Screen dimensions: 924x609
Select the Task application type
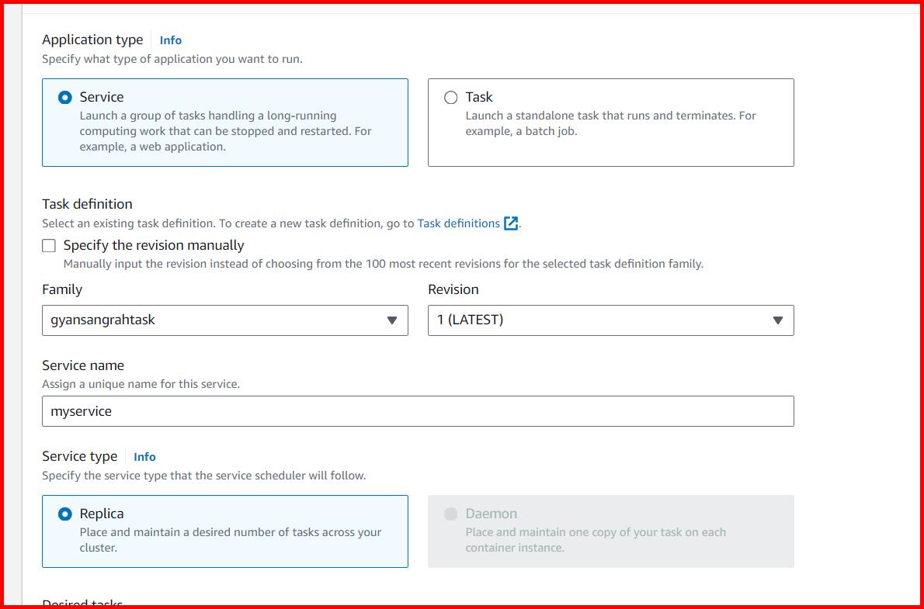click(450, 96)
